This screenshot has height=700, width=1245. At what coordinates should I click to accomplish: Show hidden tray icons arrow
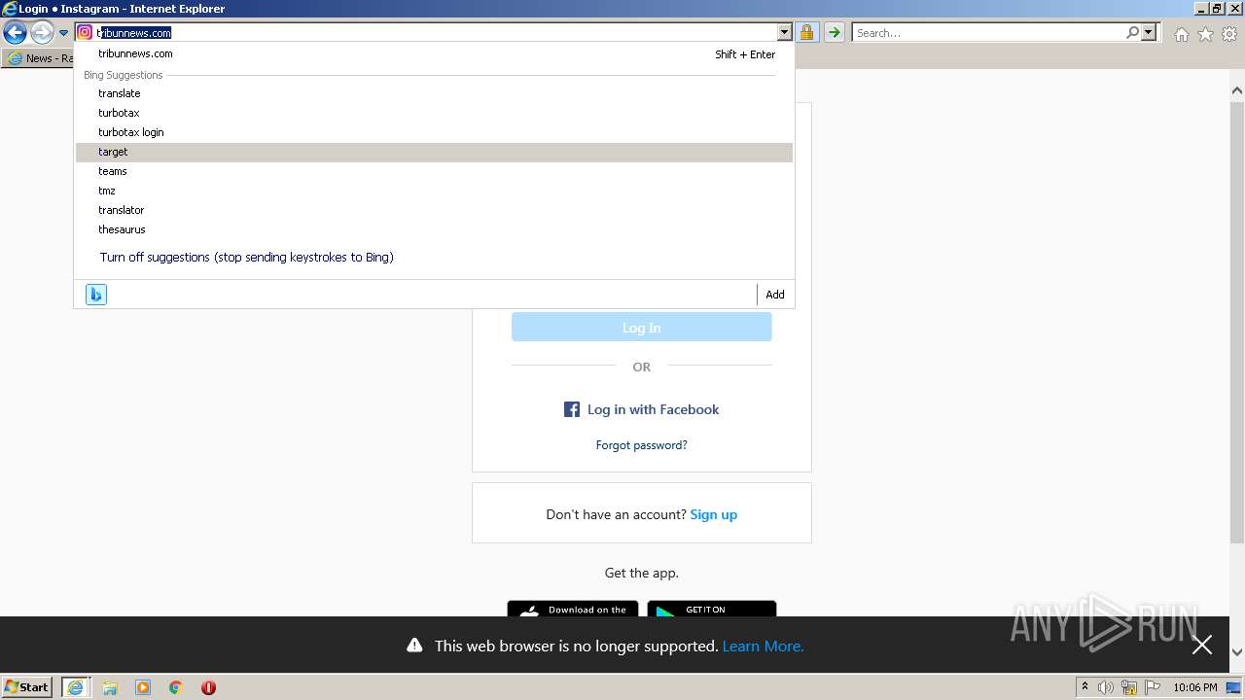pos(1085,687)
